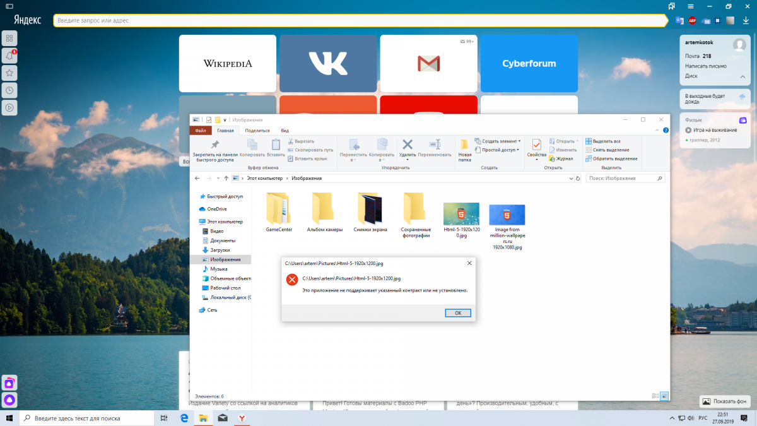
Task: Switch to the Главная ribbon tab
Action: click(225, 131)
